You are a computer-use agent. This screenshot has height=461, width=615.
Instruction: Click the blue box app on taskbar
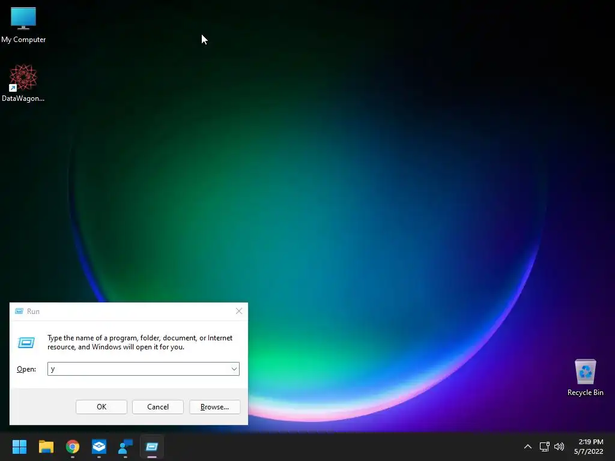(99, 447)
